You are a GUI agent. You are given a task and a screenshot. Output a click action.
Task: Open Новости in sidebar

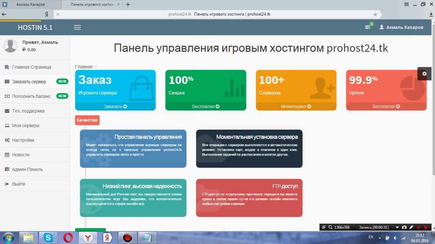[x=35, y=155]
